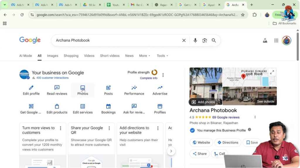Open See outside street view thumbnail
This screenshot has height=168, width=300.
click(250, 96)
